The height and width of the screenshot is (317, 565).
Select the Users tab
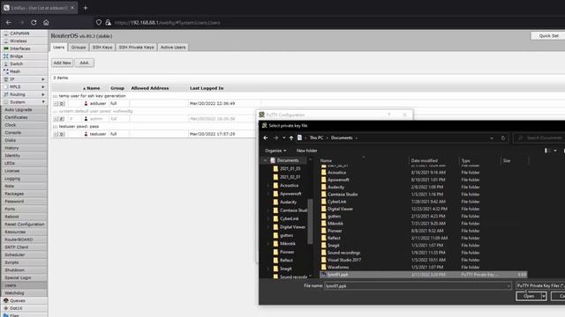click(x=58, y=47)
